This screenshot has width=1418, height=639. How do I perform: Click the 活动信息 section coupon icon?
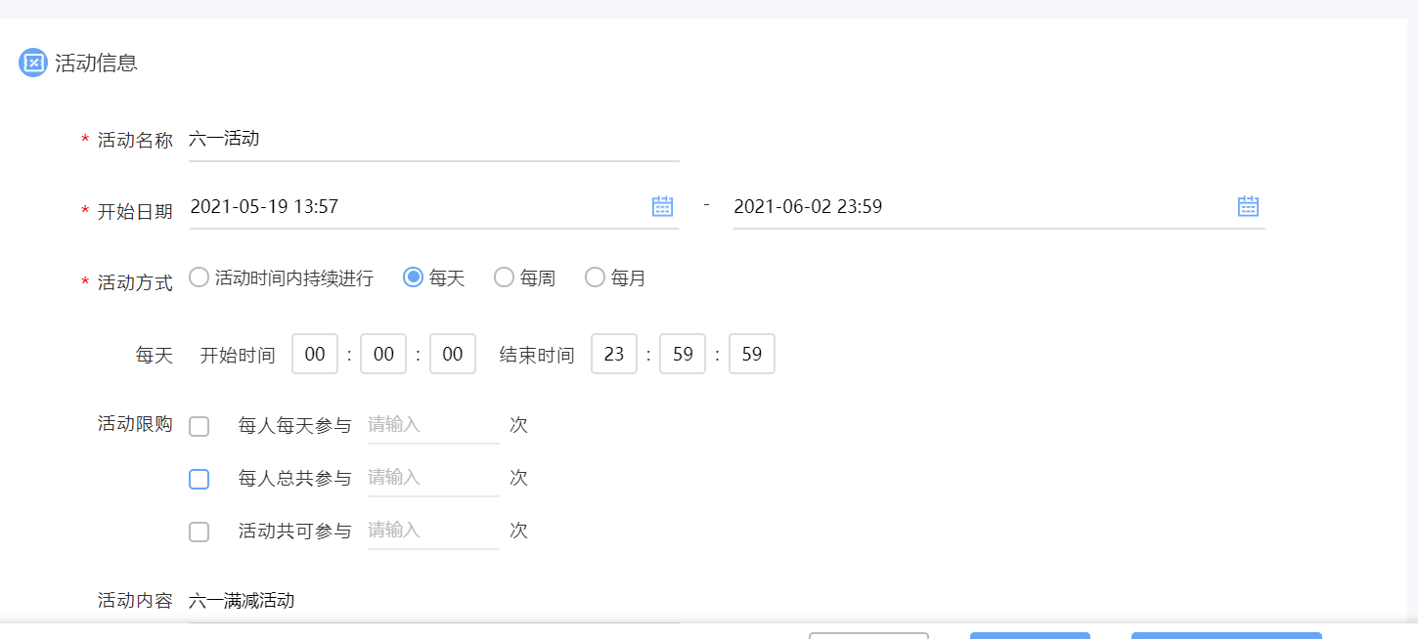pyautogui.click(x=33, y=63)
